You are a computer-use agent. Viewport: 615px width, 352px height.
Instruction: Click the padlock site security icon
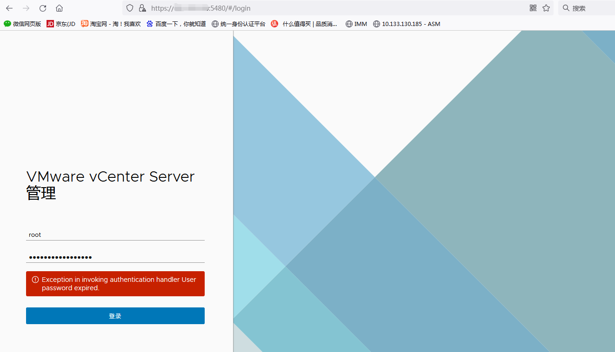point(142,8)
